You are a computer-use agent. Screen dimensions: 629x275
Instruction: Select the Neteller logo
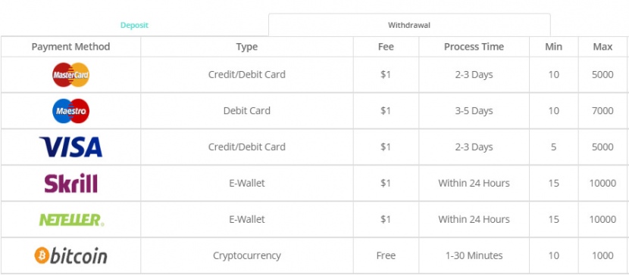tap(71, 219)
